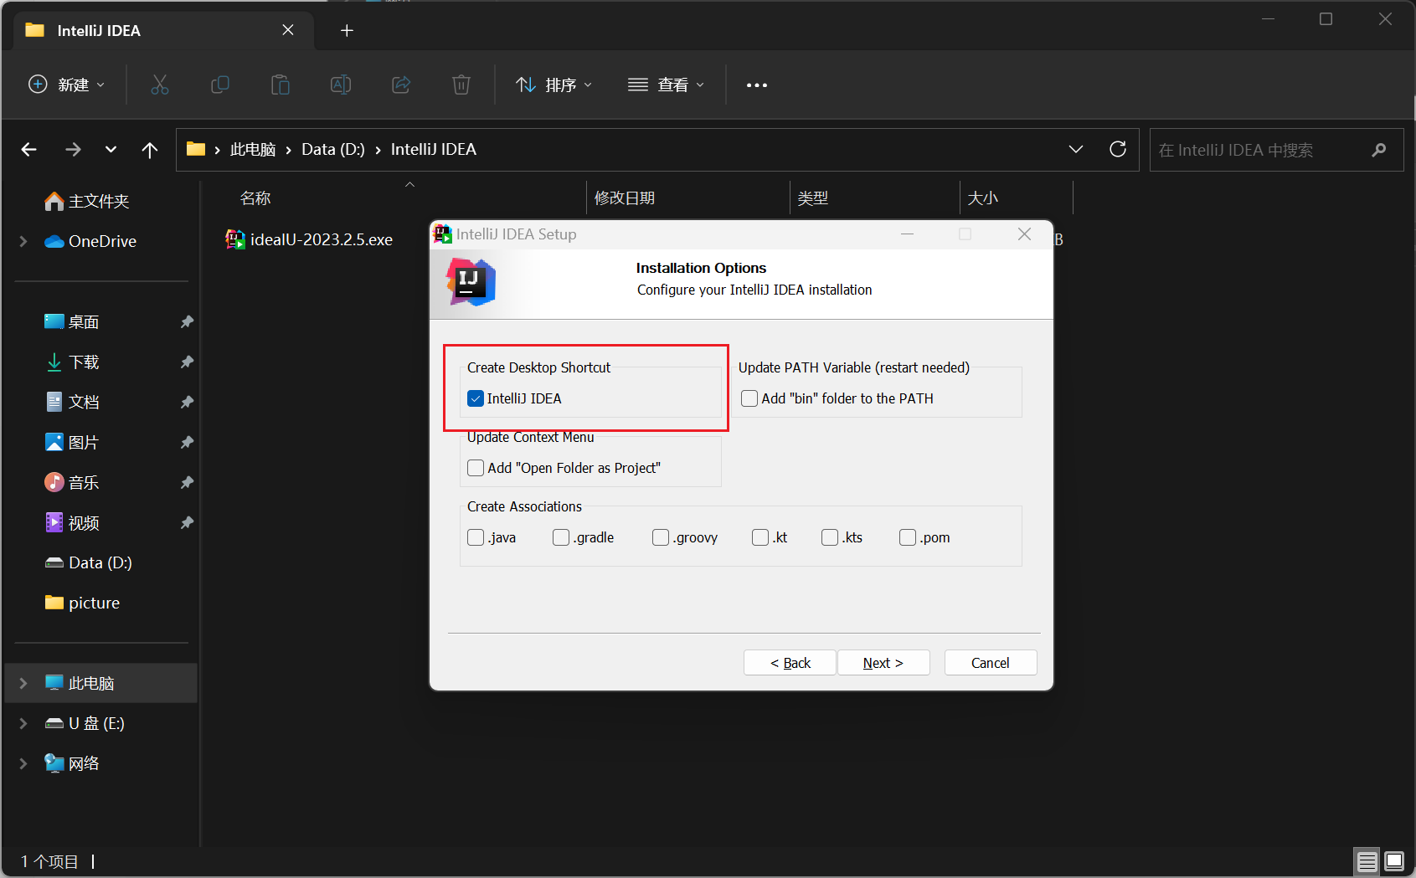
Task: Click the IntelliJ IDEA logo in the setup header
Action: (471, 282)
